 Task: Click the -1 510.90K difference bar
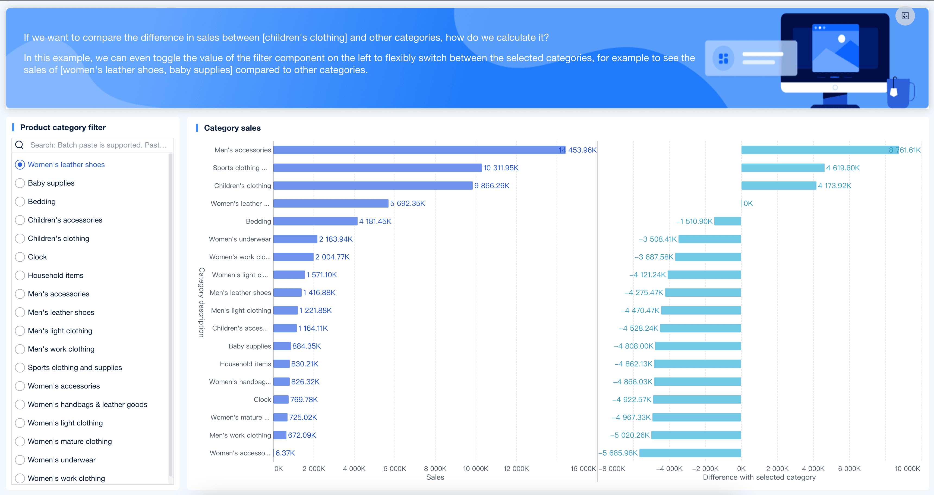point(728,221)
